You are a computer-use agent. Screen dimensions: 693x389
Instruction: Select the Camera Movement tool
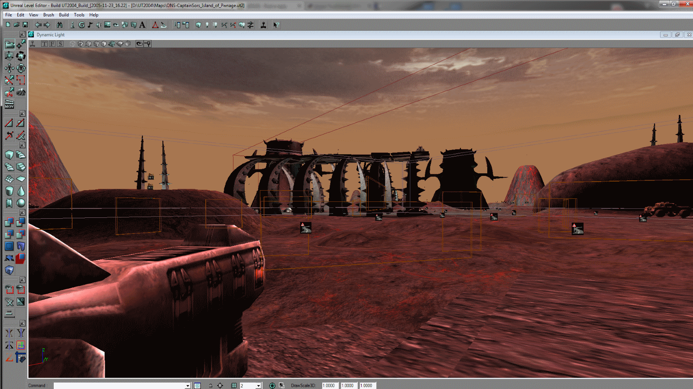click(x=9, y=44)
